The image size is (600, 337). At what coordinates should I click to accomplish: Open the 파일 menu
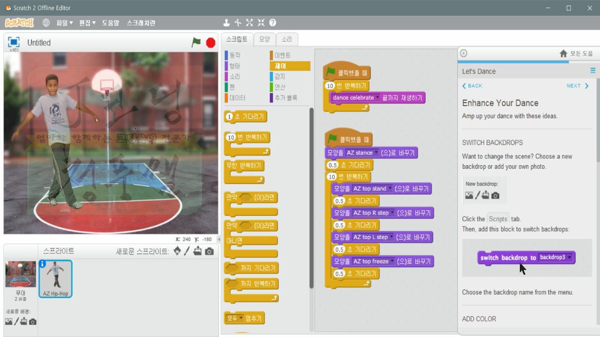pyautogui.click(x=65, y=22)
